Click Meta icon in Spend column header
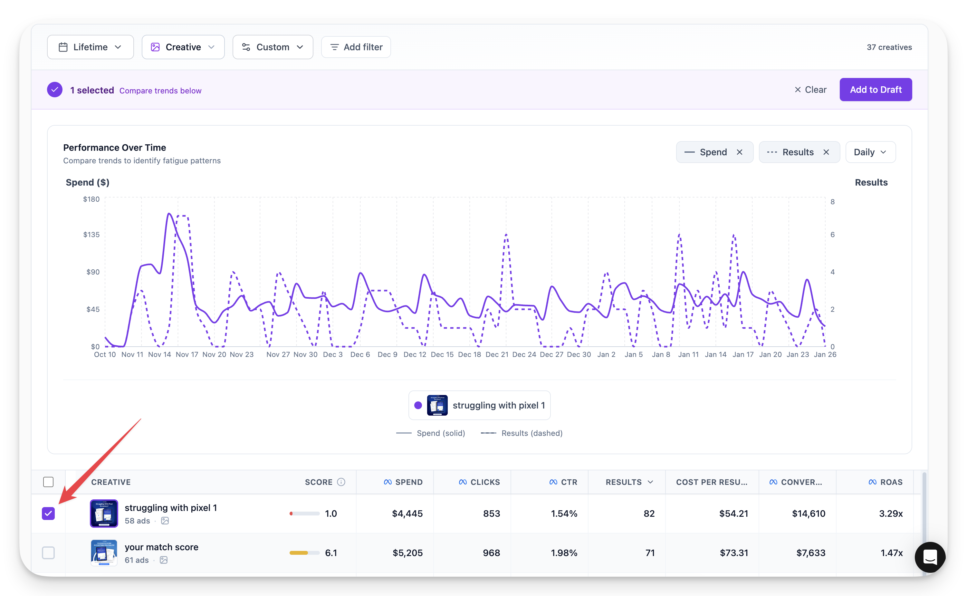The height and width of the screenshot is (596, 967). [388, 482]
